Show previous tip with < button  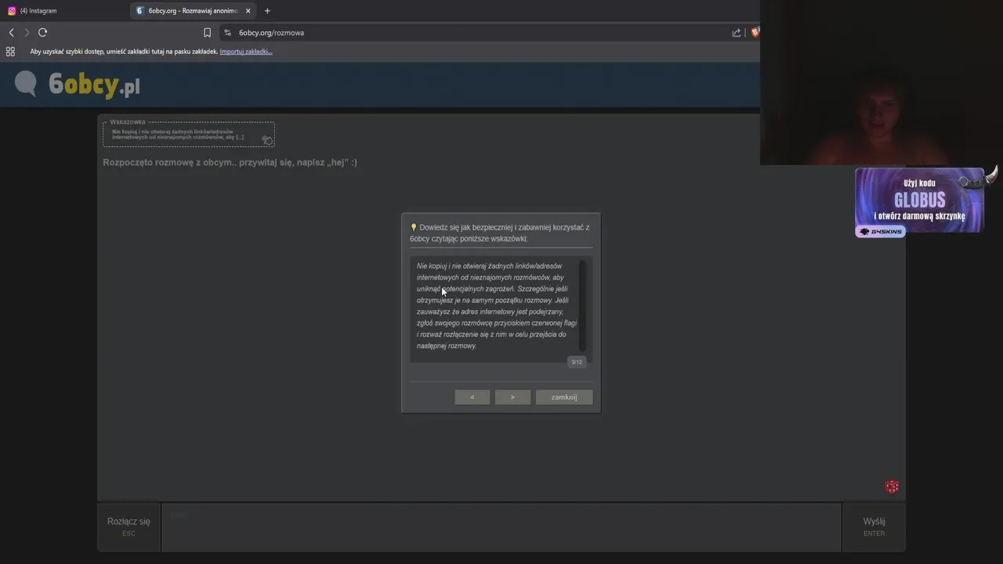pyautogui.click(x=472, y=397)
